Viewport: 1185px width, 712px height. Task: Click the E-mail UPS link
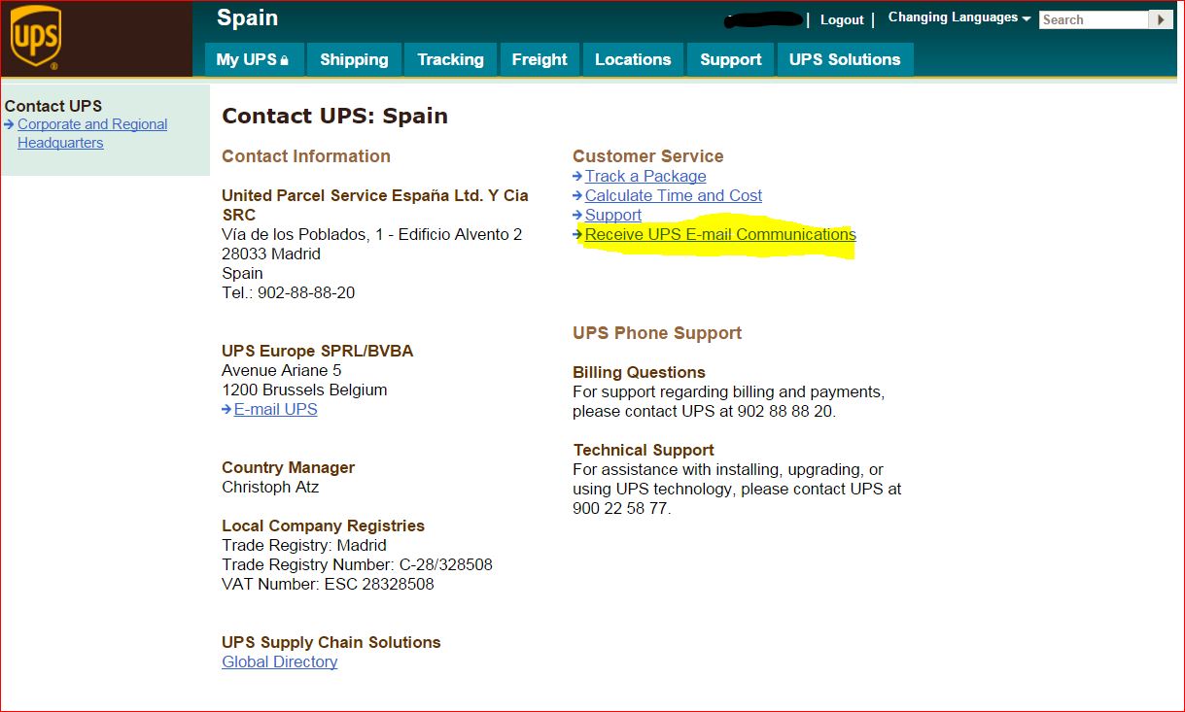click(x=276, y=409)
